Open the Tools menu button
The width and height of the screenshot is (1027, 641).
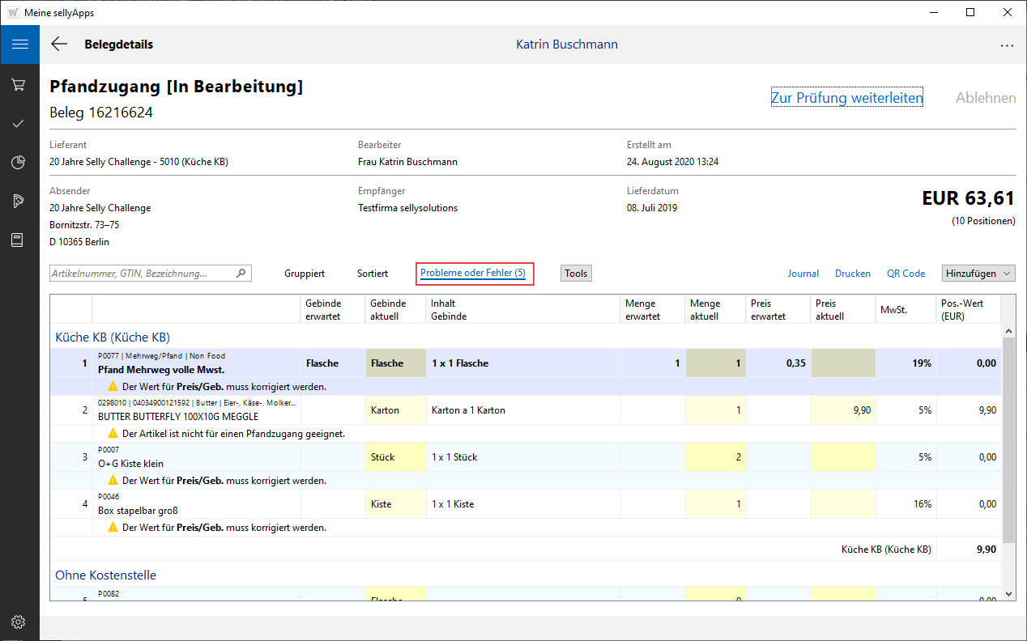[x=576, y=274]
